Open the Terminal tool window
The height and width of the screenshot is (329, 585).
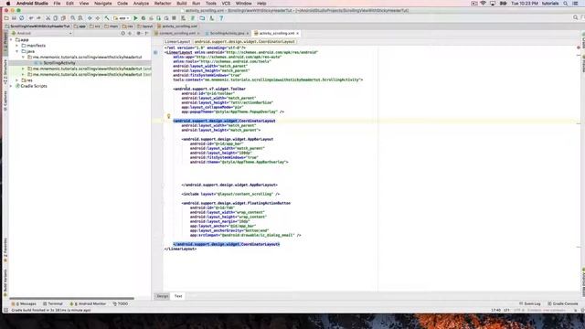[53, 303]
